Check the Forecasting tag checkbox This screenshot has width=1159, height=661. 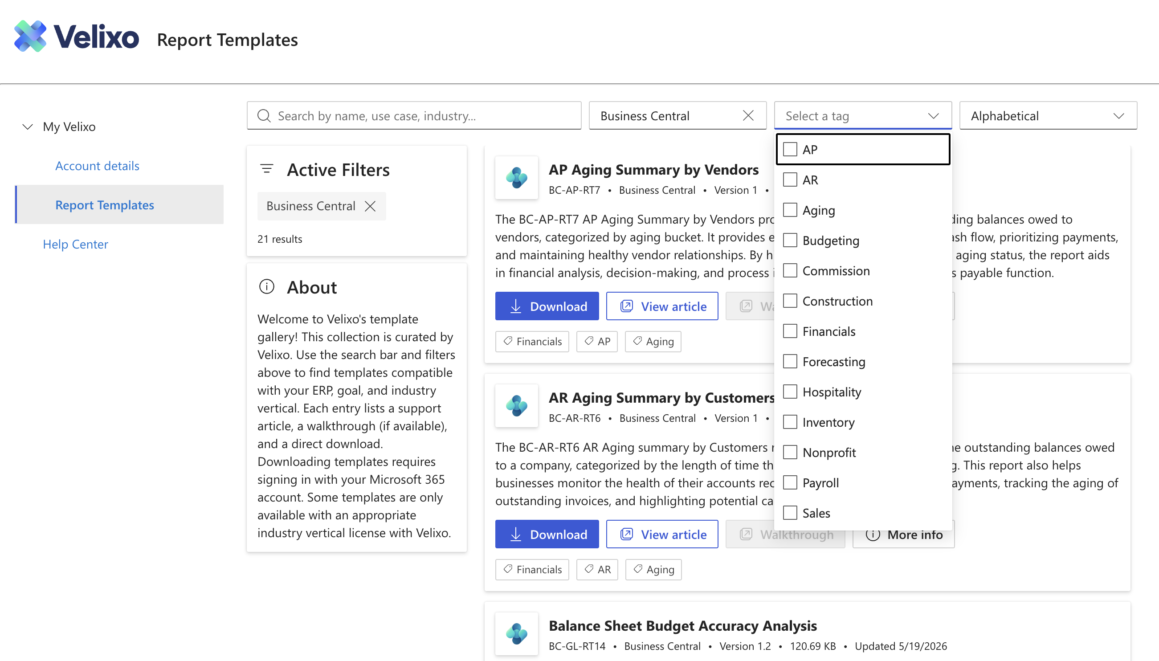(790, 361)
